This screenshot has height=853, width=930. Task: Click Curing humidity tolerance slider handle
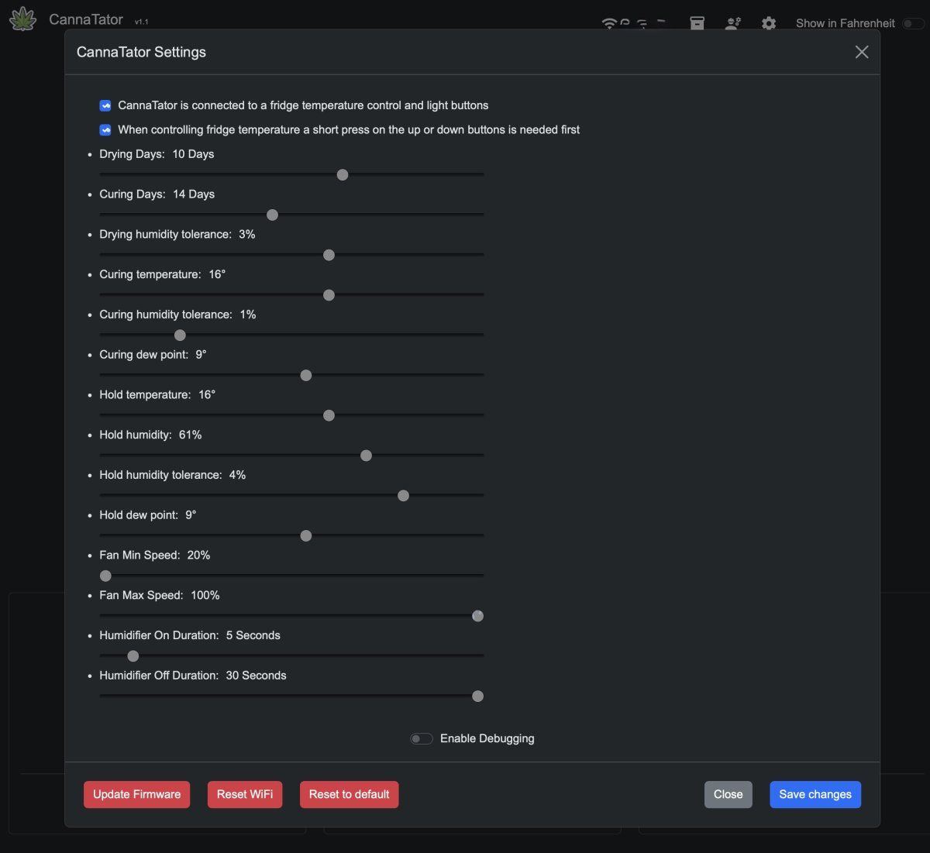click(x=180, y=335)
